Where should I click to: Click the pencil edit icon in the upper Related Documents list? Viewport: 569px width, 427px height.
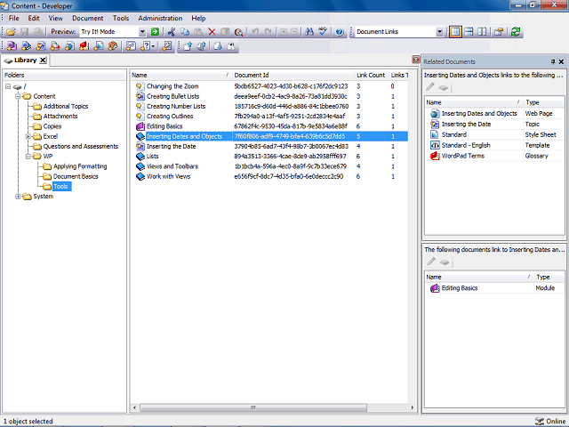pyautogui.click(x=430, y=87)
